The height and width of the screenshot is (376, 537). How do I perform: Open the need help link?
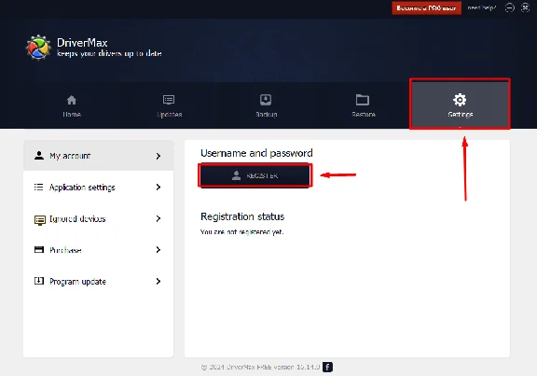coord(481,7)
